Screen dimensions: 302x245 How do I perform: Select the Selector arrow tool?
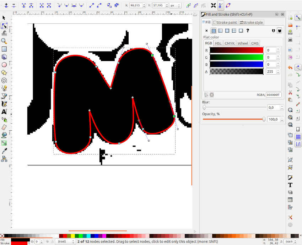[4, 18]
